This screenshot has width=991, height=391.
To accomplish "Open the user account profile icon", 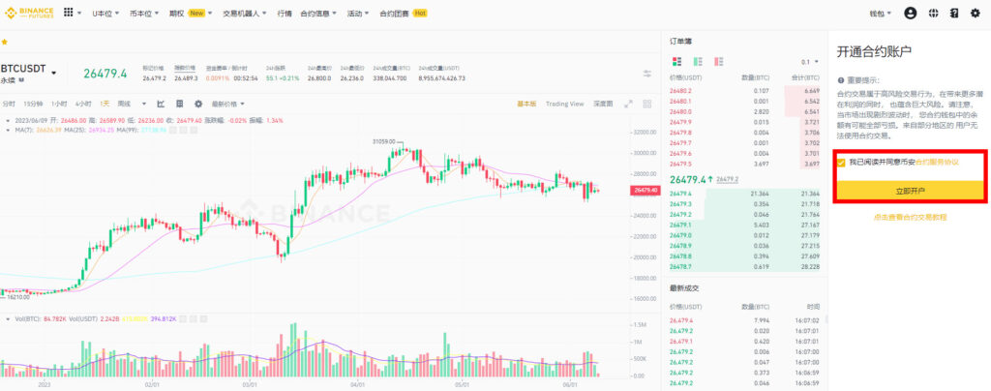I will (910, 13).
